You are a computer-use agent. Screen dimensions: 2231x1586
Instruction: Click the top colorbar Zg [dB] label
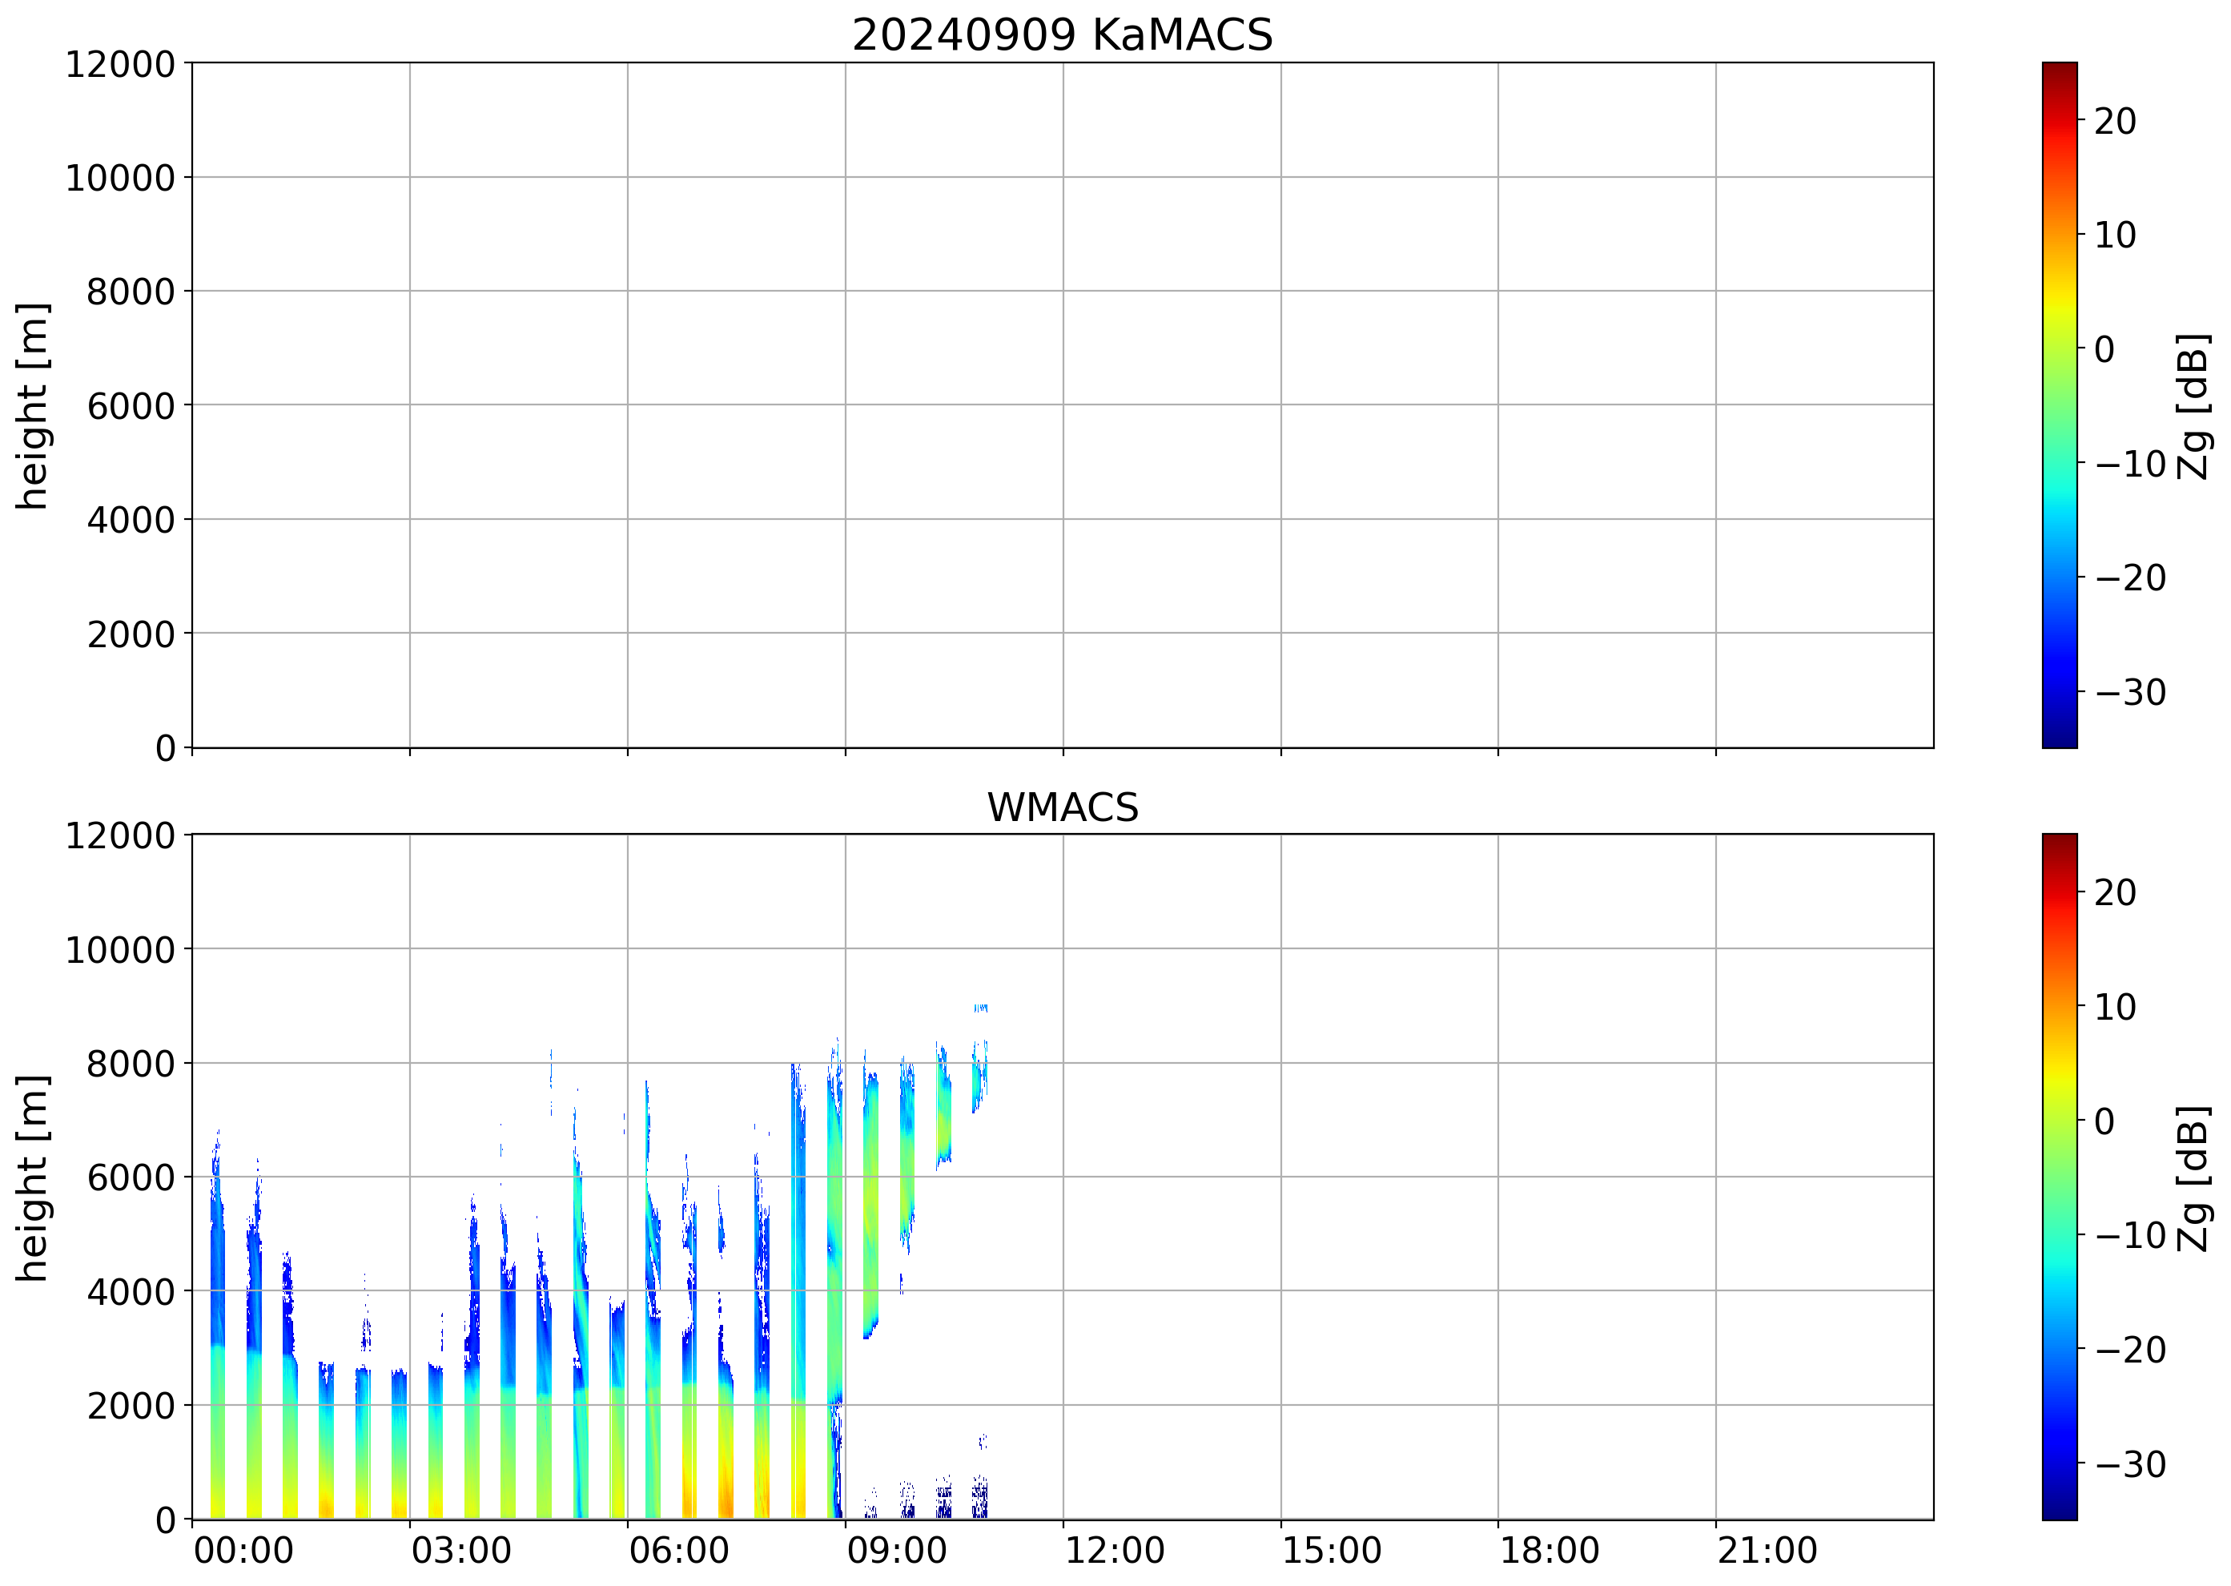(x=2192, y=405)
